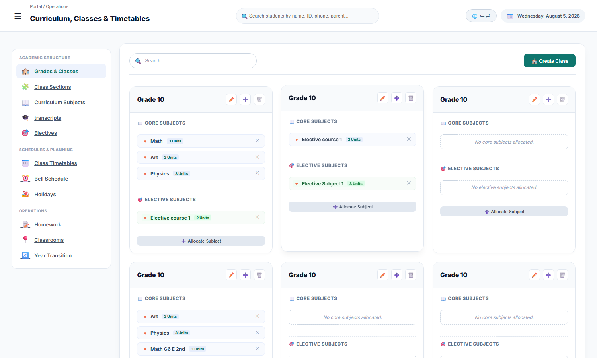Click the Class Sections puzzle icon
This screenshot has height=358, width=597.
25,87
